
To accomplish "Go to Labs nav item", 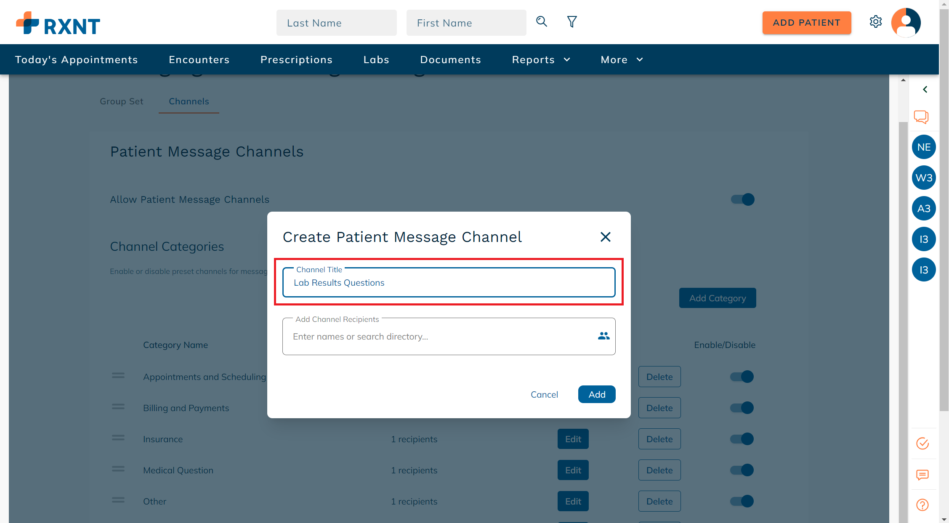I will click(376, 60).
